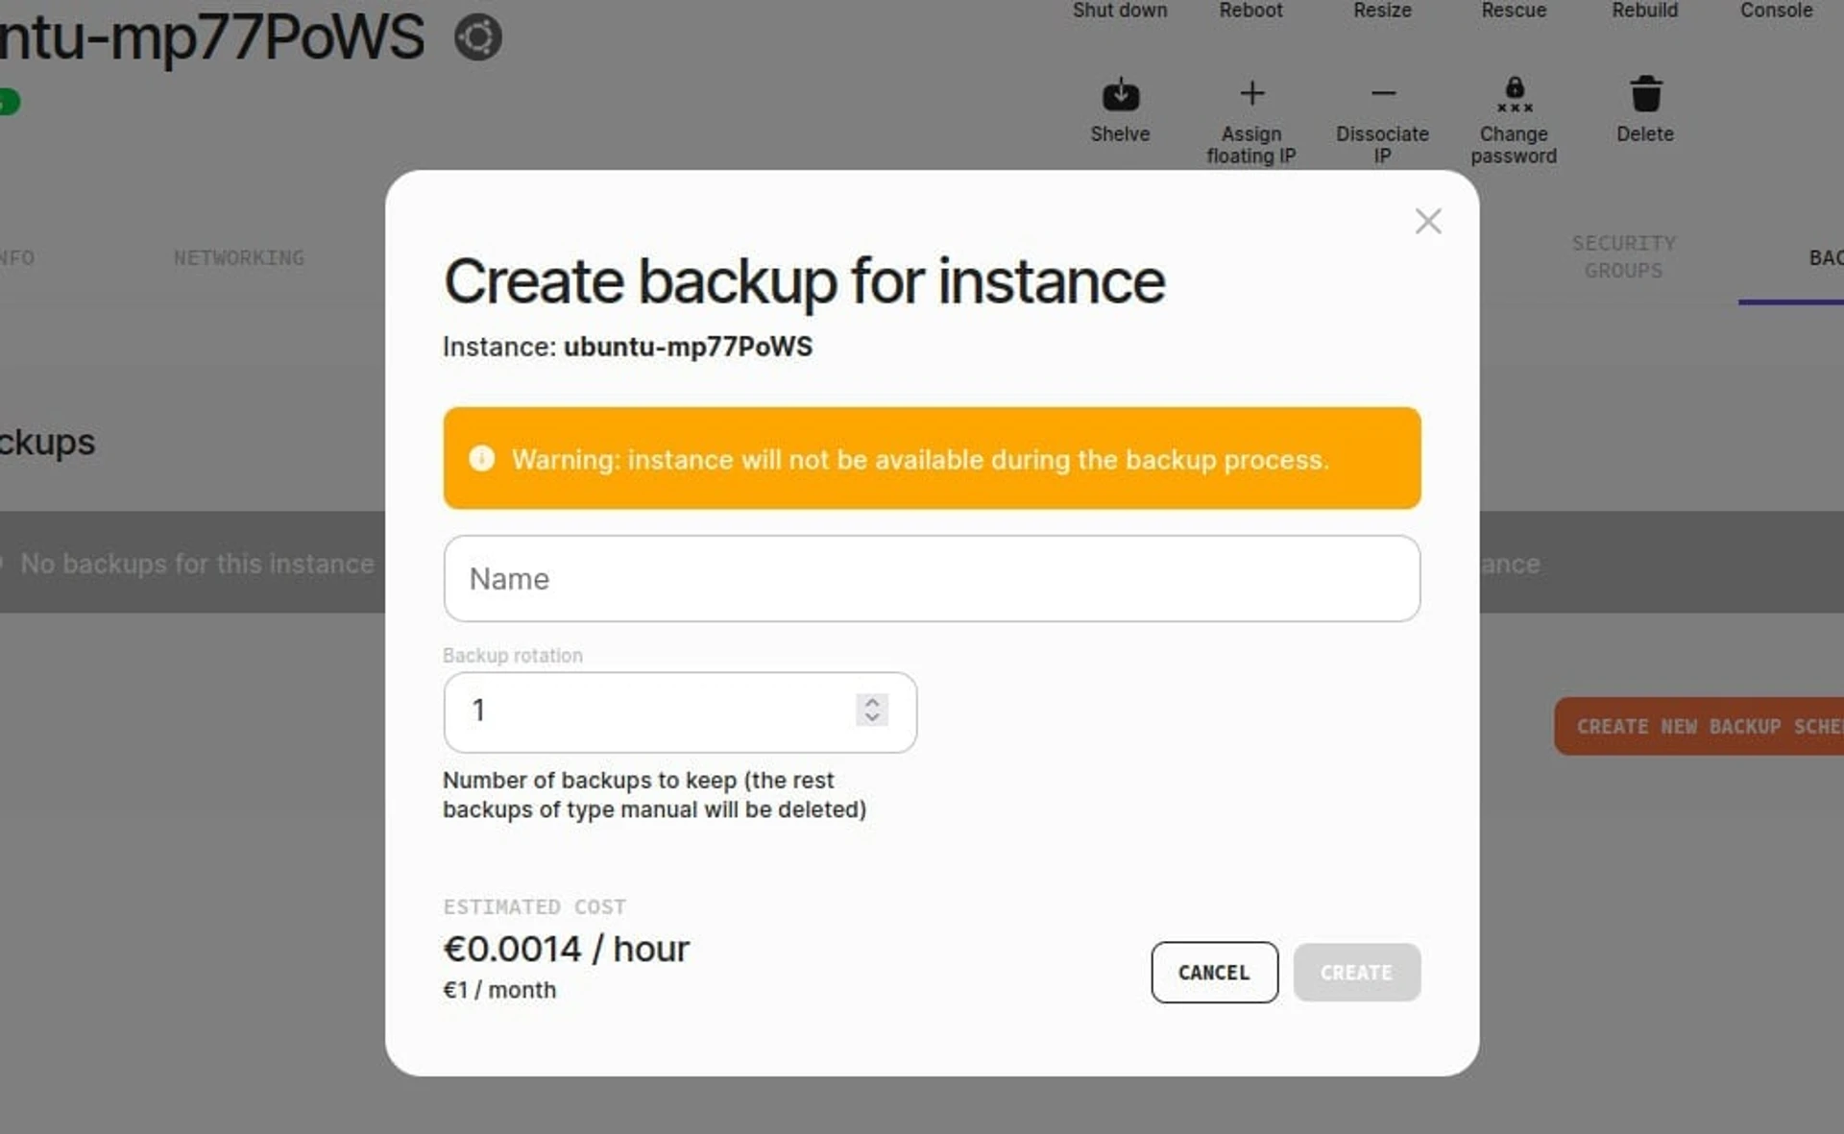Click the Ubuntu logo beside instance name
This screenshot has width=1844, height=1134.
pos(478,37)
